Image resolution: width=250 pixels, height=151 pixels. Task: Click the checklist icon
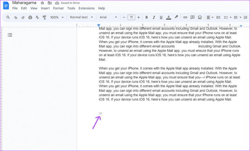(226, 17)
